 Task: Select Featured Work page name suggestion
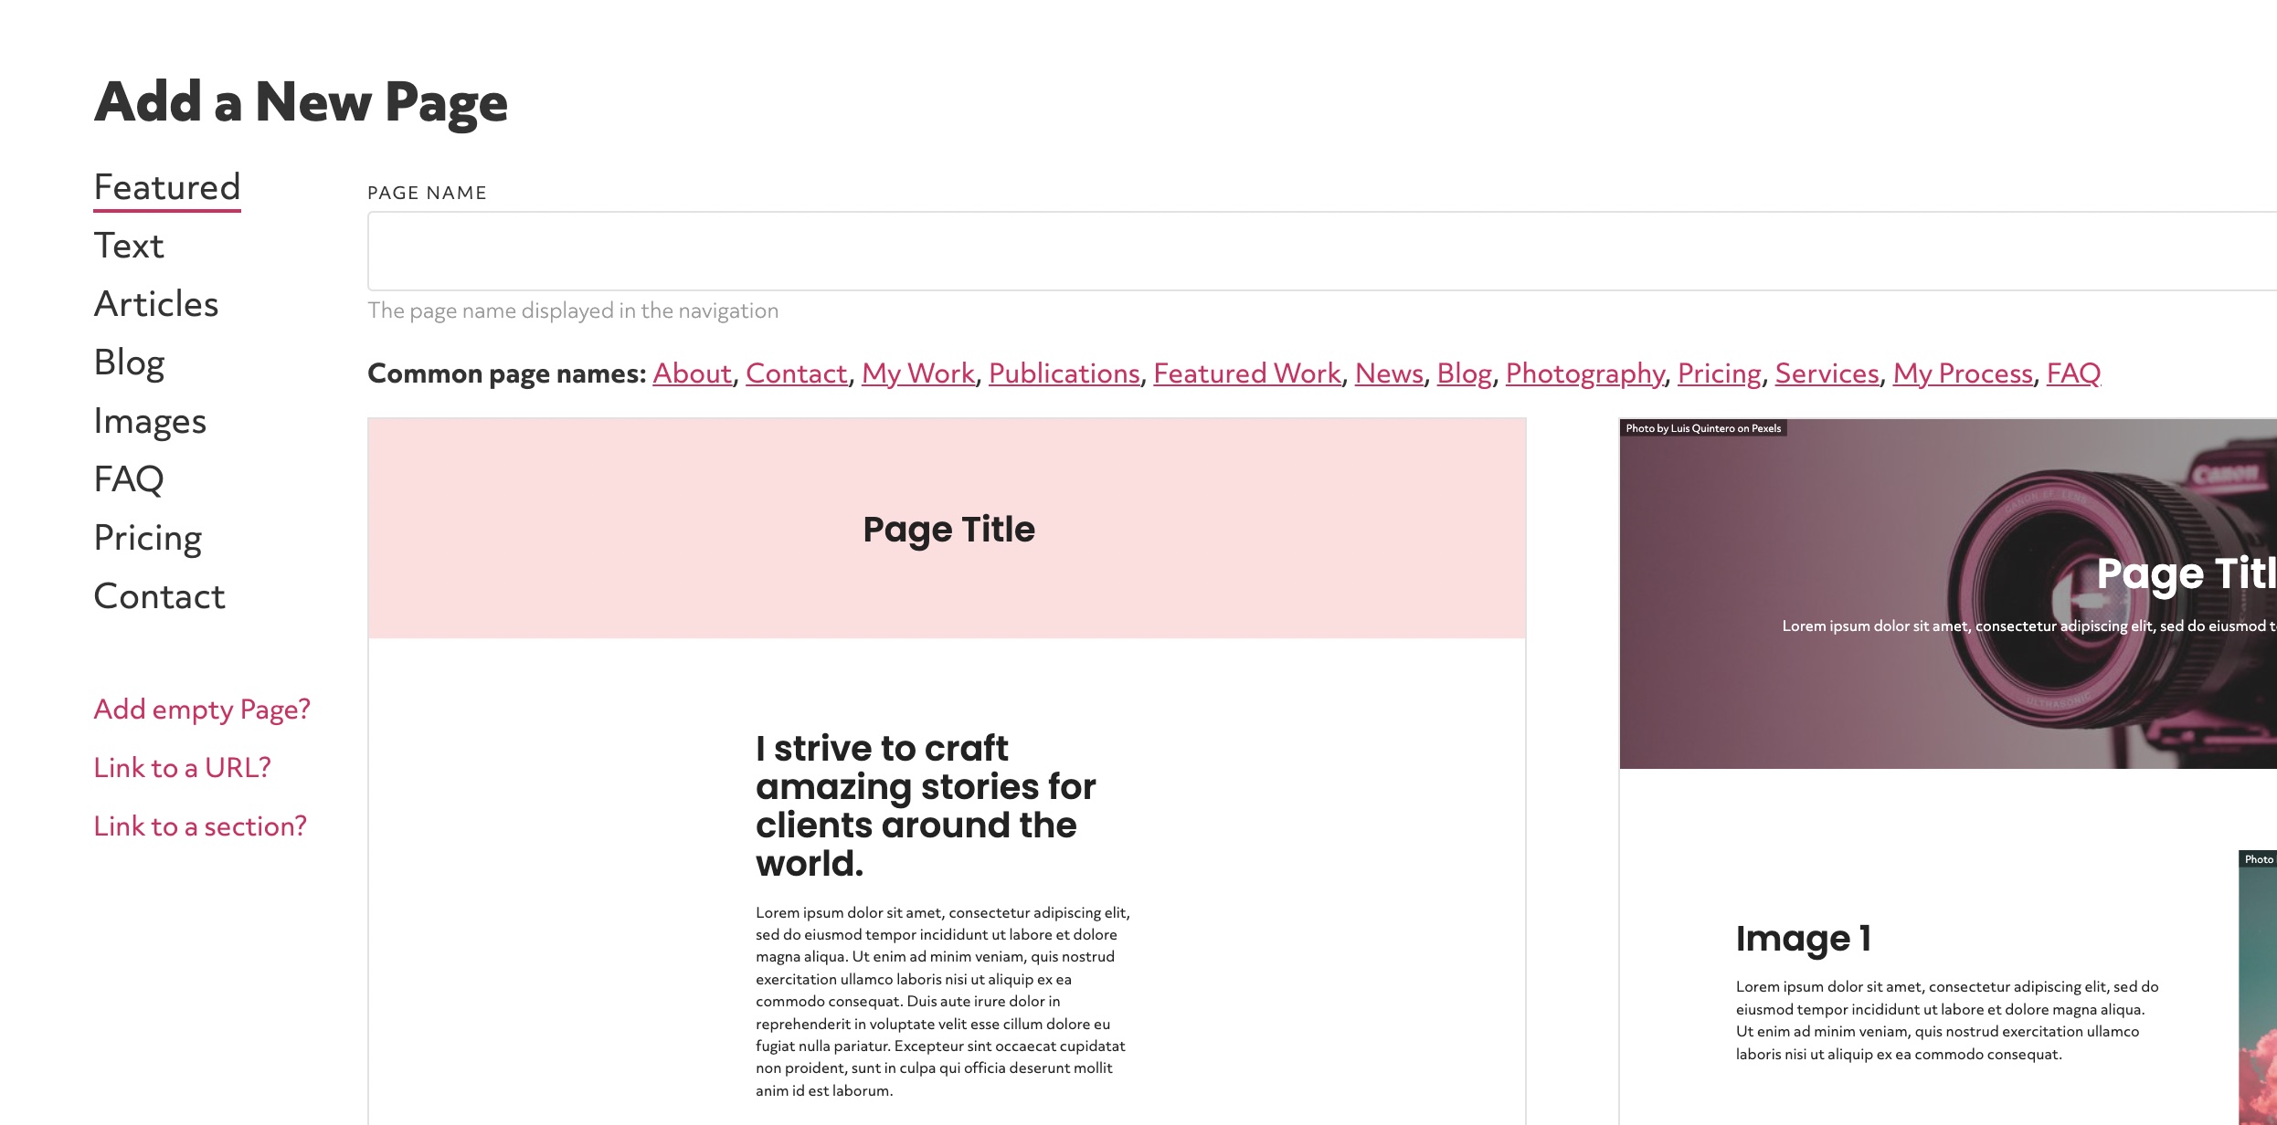(1247, 373)
